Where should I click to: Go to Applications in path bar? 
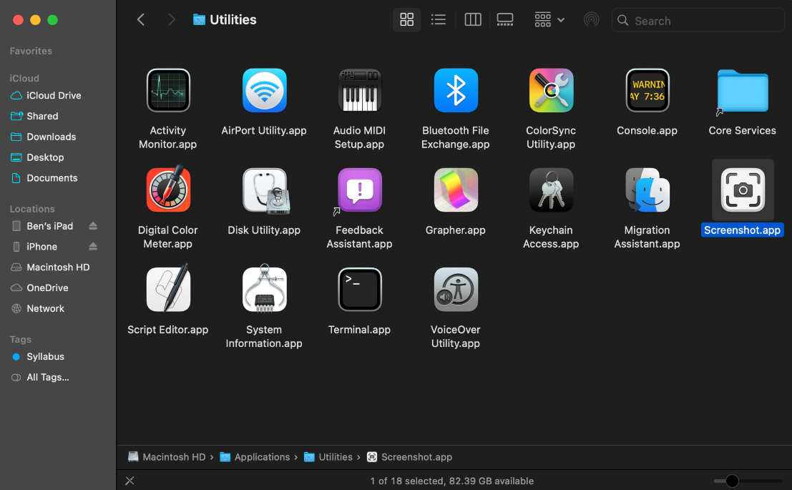(262, 457)
